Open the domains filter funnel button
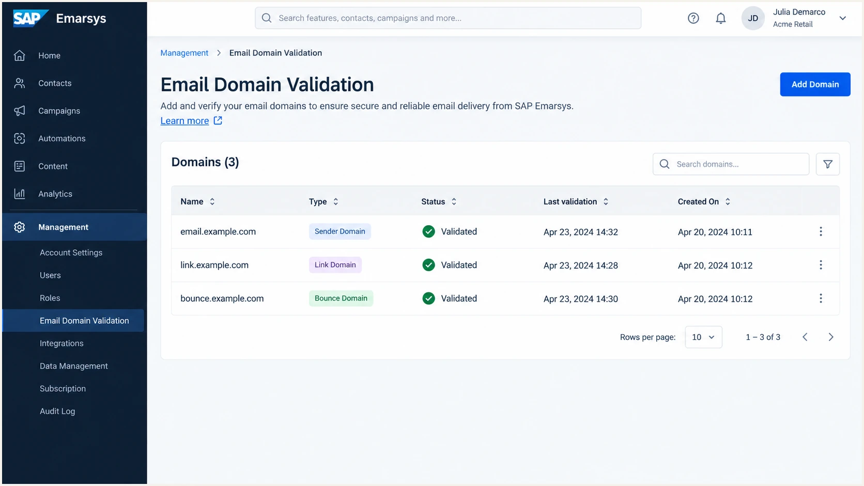Viewport: 864px width, 486px height. tap(828, 164)
